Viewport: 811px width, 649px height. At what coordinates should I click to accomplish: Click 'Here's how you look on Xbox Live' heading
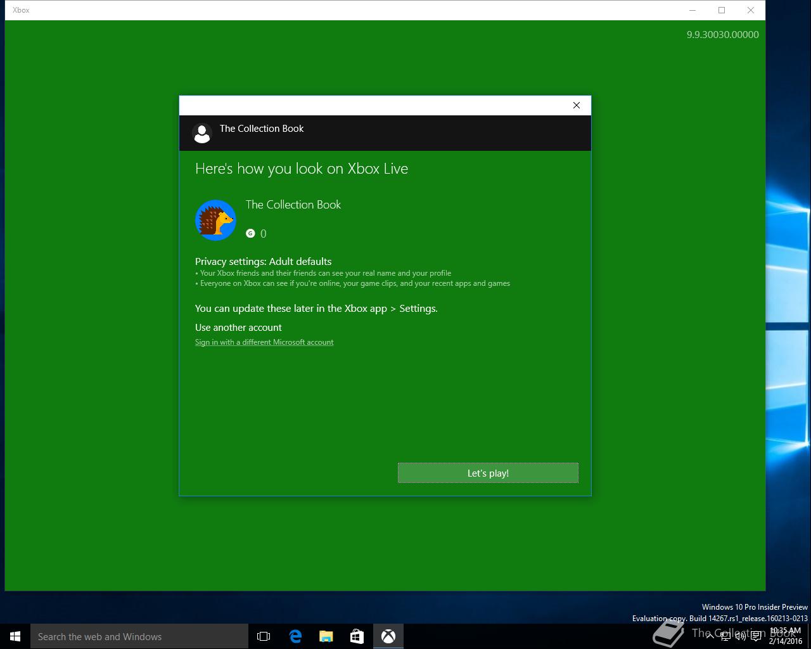(x=302, y=169)
